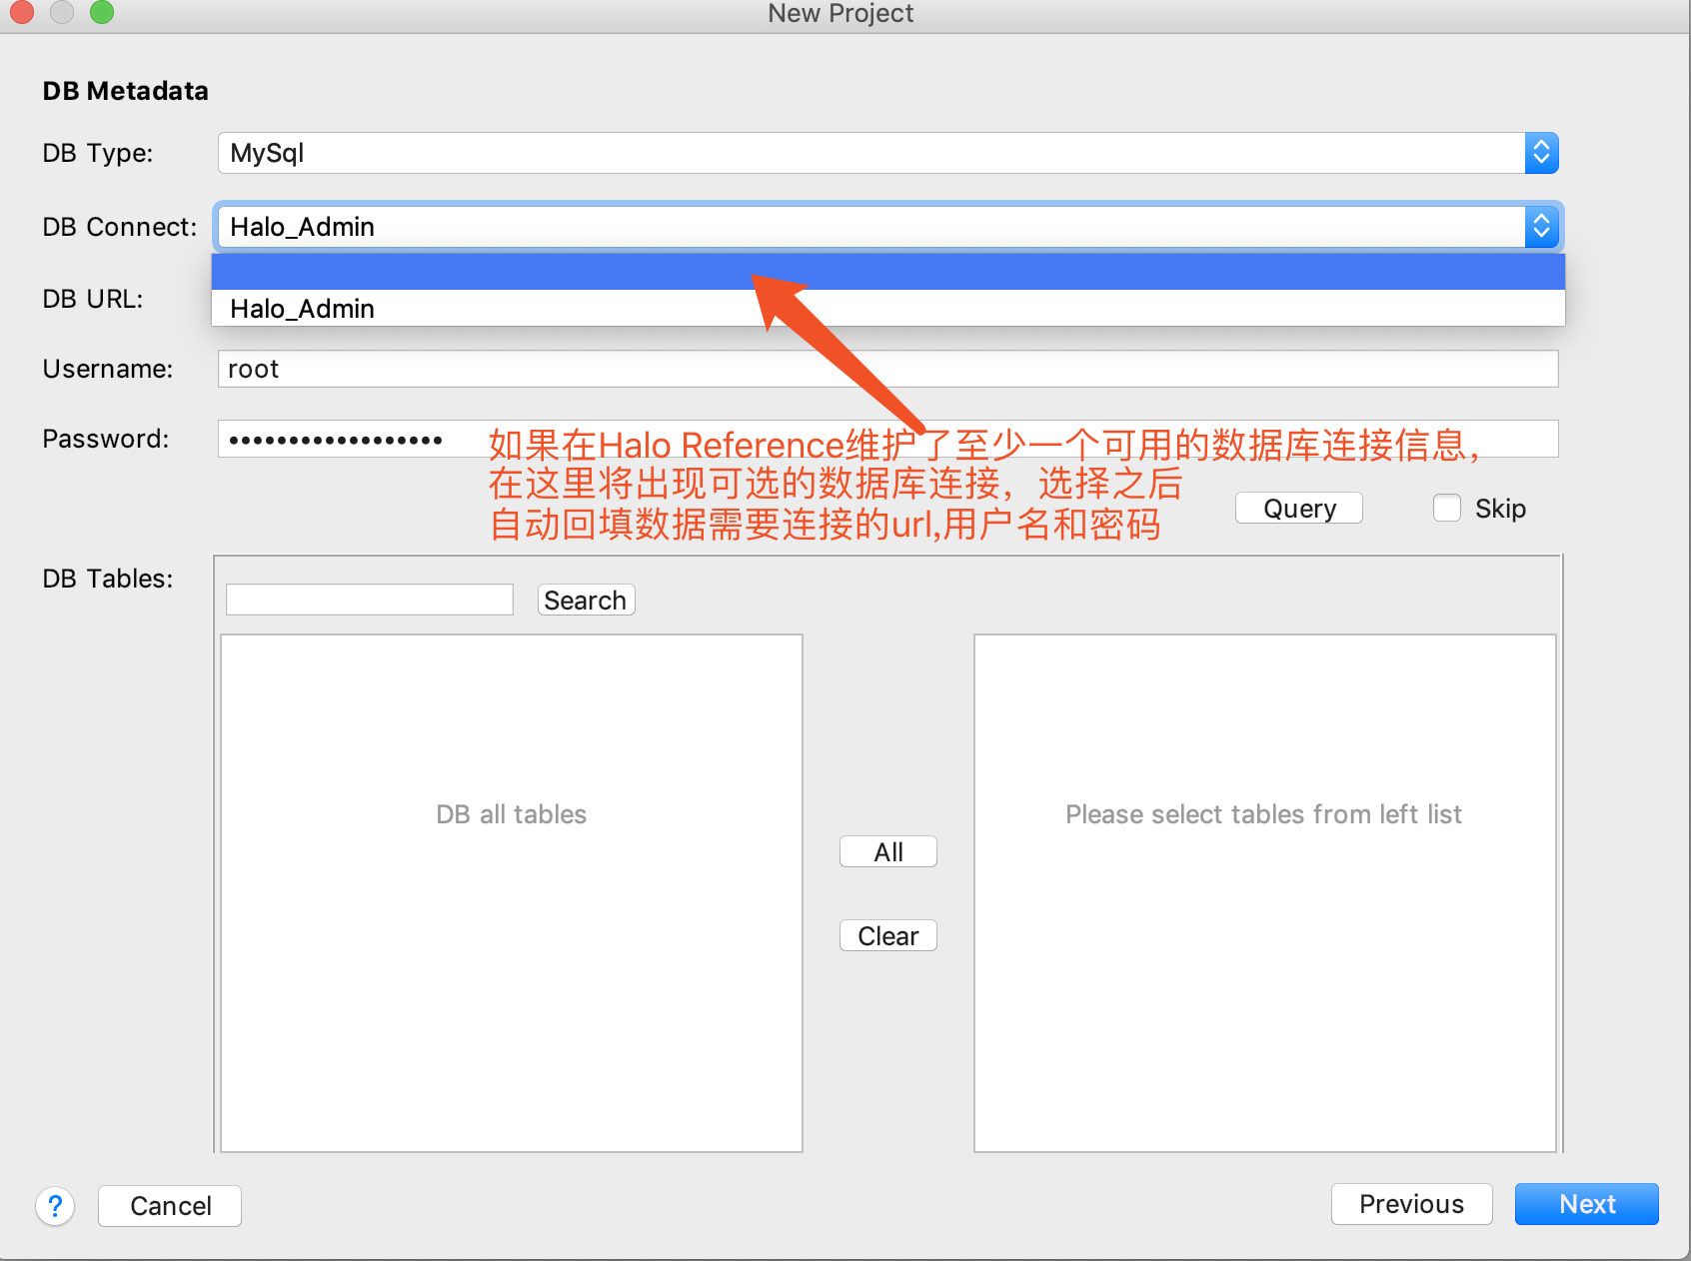The width and height of the screenshot is (1691, 1261).
Task: Close the New Project window
Action: click(x=21, y=12)
